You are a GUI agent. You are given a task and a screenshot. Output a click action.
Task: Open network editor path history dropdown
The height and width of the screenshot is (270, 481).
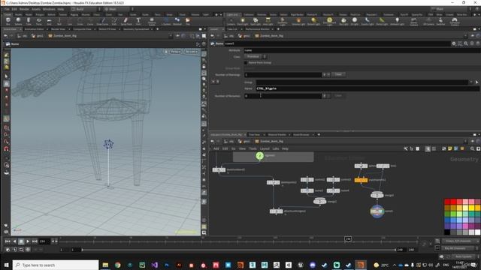click(x=466, y=141)
